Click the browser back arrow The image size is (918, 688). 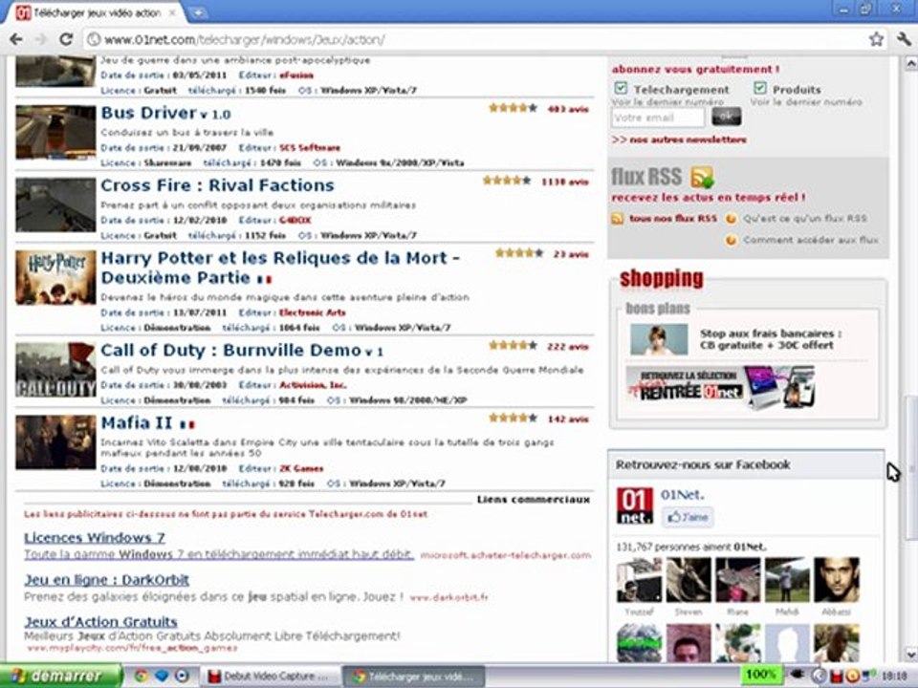pos(16,39)
